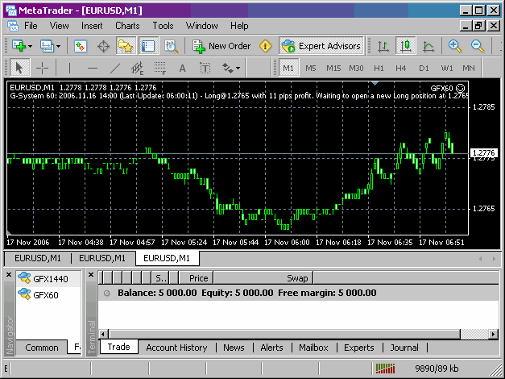The width and height of the screenshot is (505, 379).
Task: Switch to candlestick chart display
Action: point(405,46)
